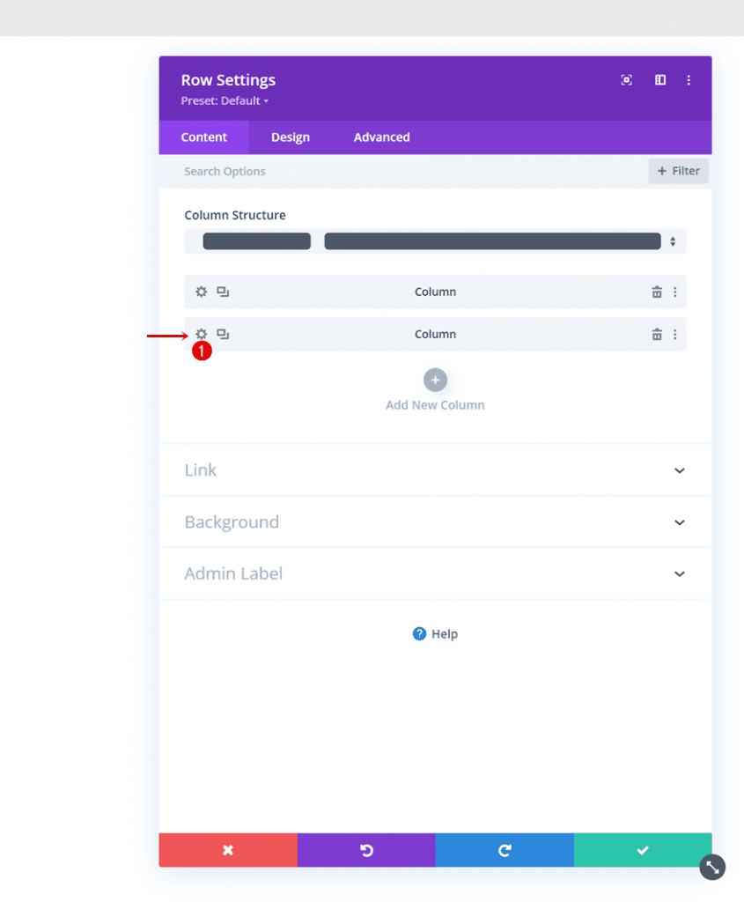Click the Filter button
The height and width of the screenshot is (902, 744).
(678, 170)
